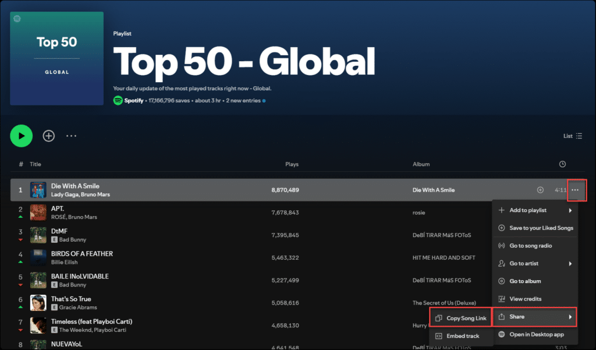The width and height of the screenshot is (596, 350).
Task: Sort by the Album column header
Action: 421,164
